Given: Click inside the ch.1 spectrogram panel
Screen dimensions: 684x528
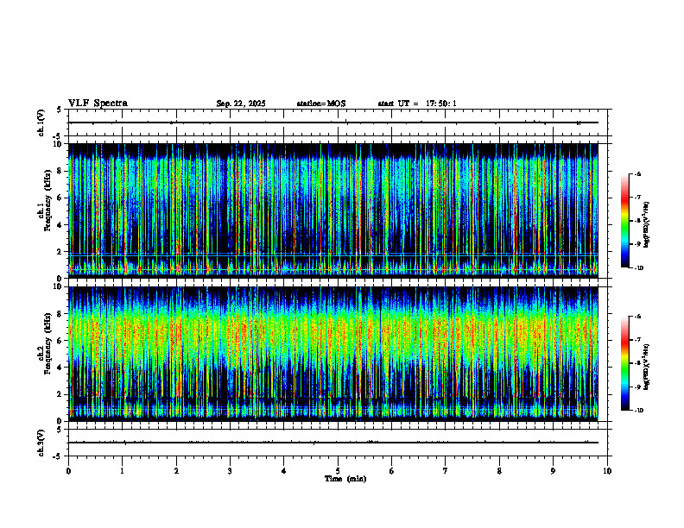Looking at the screenshot, I should coord(333,211).
